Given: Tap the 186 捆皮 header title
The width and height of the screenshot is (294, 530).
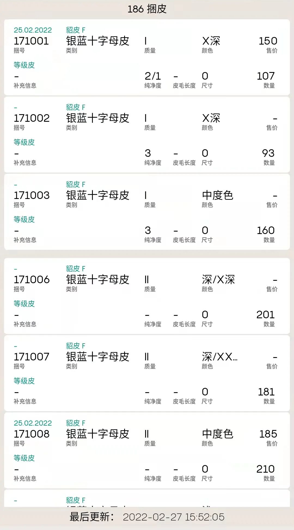Looking at the screenshot, I should click(x=147, y=9).
